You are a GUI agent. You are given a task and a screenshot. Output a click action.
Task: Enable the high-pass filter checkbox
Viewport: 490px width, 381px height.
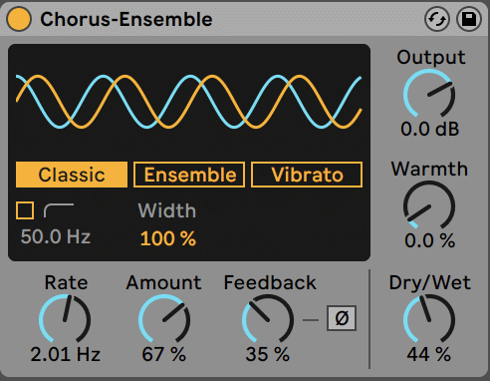pyautogui.click(x=25, y=210)
